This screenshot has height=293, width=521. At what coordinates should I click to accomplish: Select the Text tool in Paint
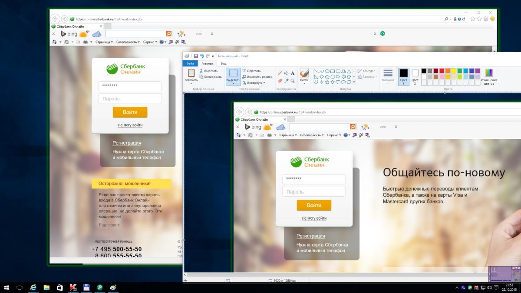(x=293, y=73)
